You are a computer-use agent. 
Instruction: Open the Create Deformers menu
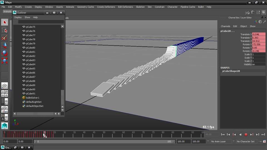[x=106, y=7]
